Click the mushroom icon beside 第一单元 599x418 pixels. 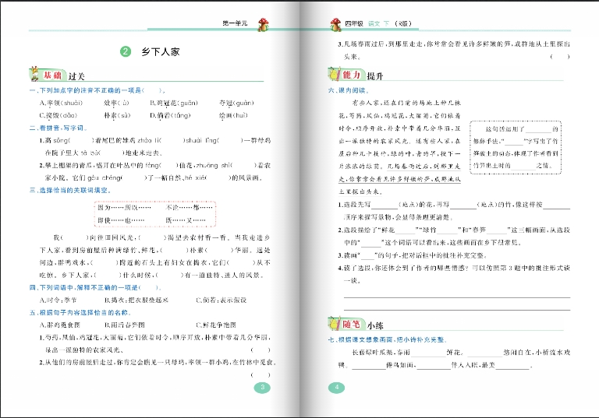coord(263,24)
